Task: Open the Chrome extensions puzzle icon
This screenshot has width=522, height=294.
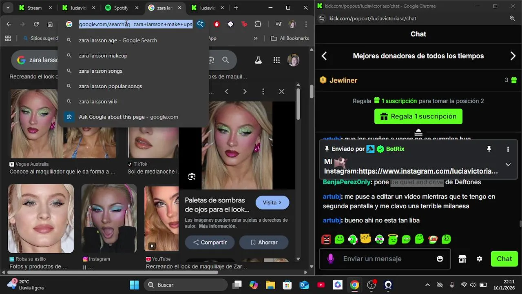Action: pos(258,24)
